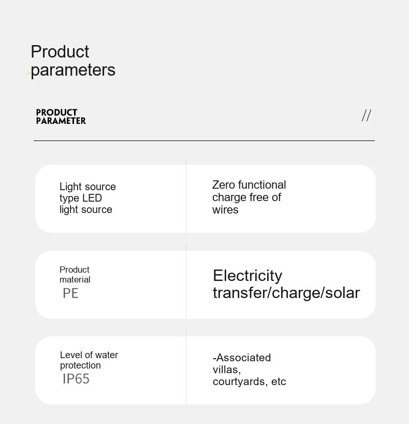The width and height of the screenshot is (409, 424).
Task: Click 'Electricity transfer/charge/solar' text
Action: click(286, 284)
